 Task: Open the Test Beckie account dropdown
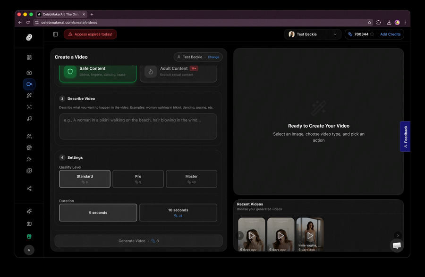[313, 34]
